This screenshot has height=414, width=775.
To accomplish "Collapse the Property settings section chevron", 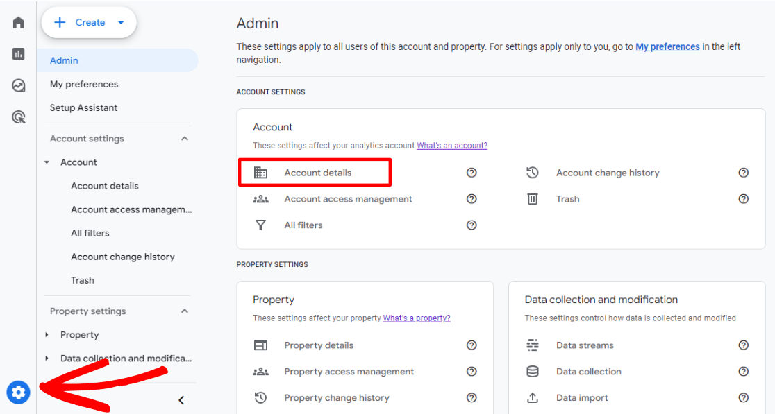I will (x=184, y=311).
